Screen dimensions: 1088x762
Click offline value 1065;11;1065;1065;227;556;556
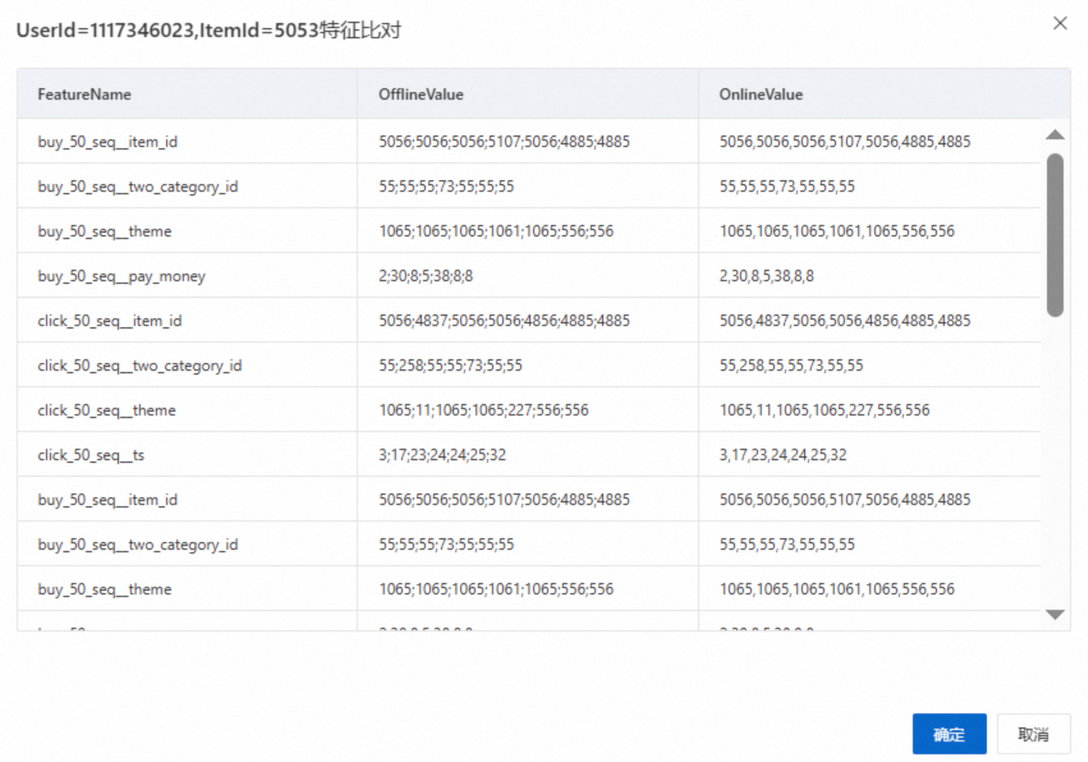[x=484, y=410]
